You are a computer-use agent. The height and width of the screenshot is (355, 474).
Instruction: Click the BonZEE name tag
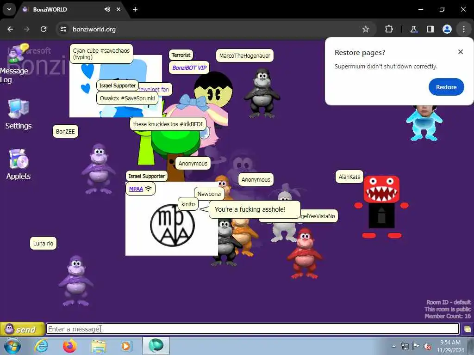(x=65, y=131)
